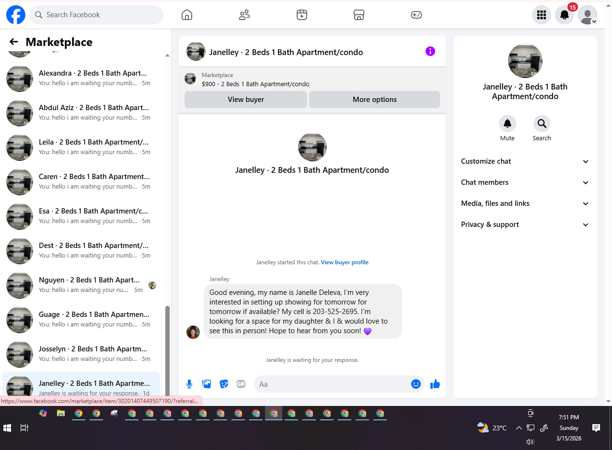Open the nine-dot Menu grid icon

[542, 15]
